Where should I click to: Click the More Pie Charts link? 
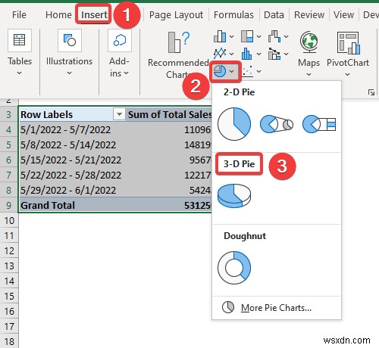click(276, 308)
